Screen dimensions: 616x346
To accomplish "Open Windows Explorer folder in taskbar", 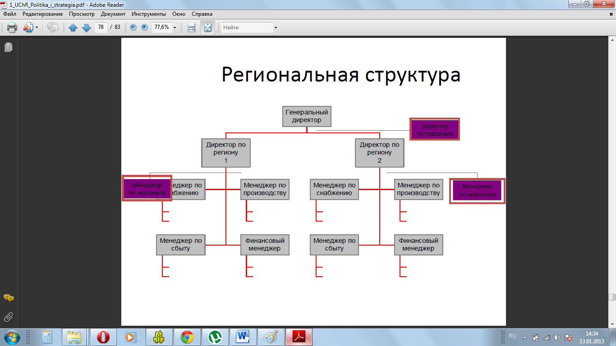I will click(75, 337).
